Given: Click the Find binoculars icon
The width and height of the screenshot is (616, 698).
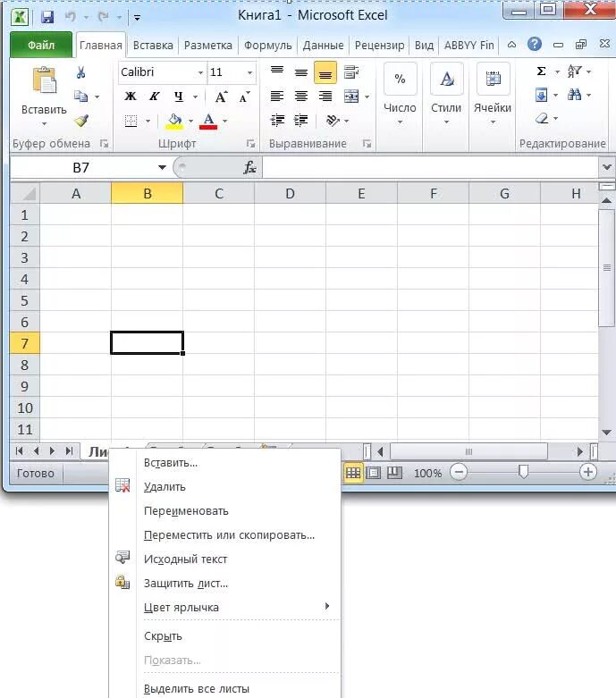Looking at the screenshot, I should (x=574, y=95).
